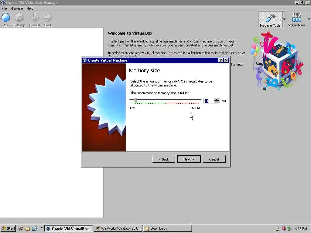Open the File menu
The image size is (311, 233).
click(x=4, y=8)
